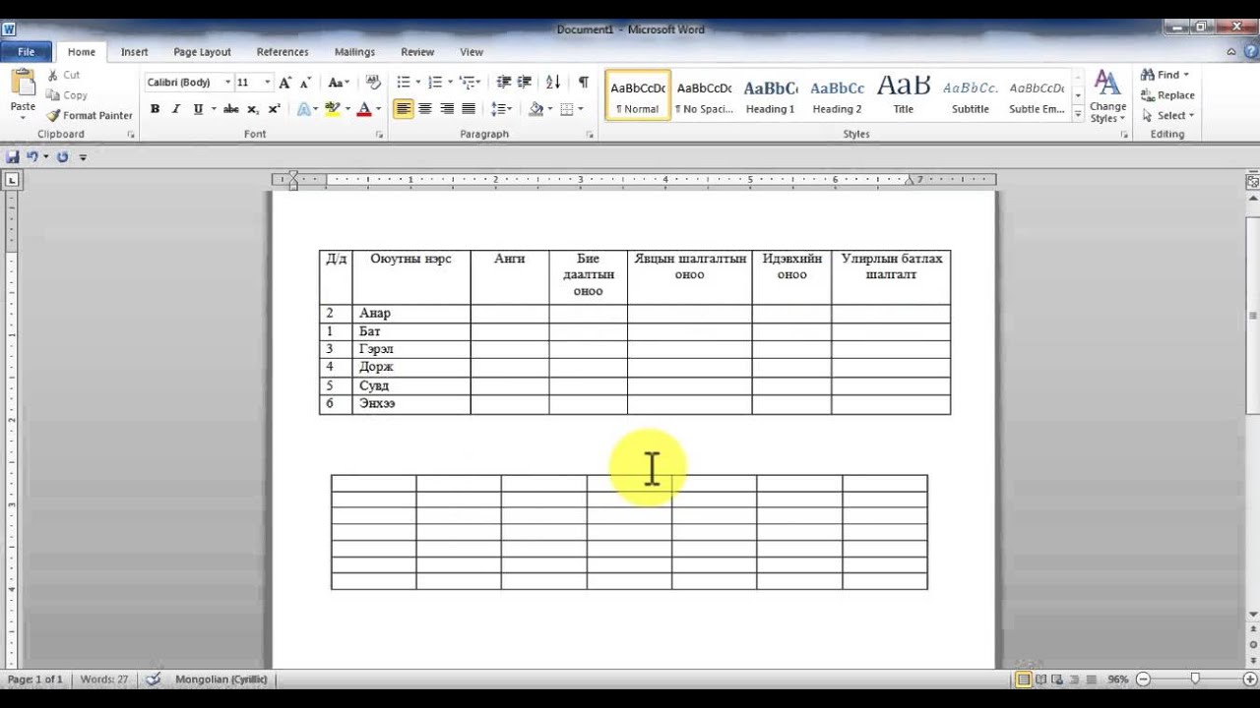1260x708 pixels.
Task: Clear formatting with the eraser icon
Action: pos(373,83)
